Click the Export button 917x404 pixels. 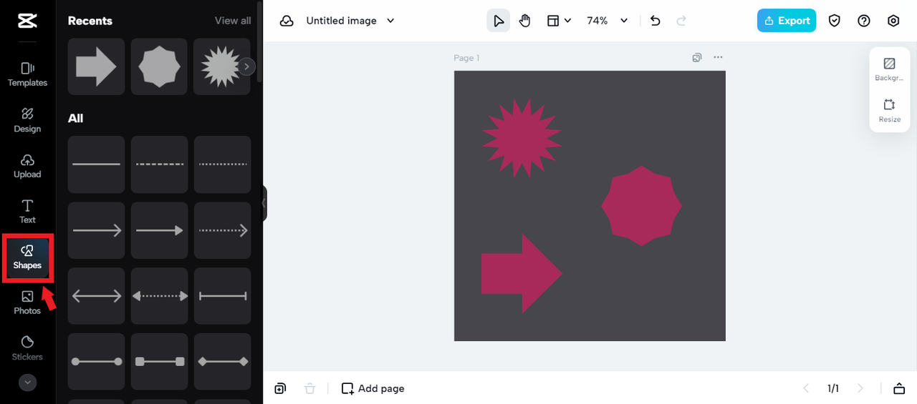pyautogui.click(x=787, y=21)
